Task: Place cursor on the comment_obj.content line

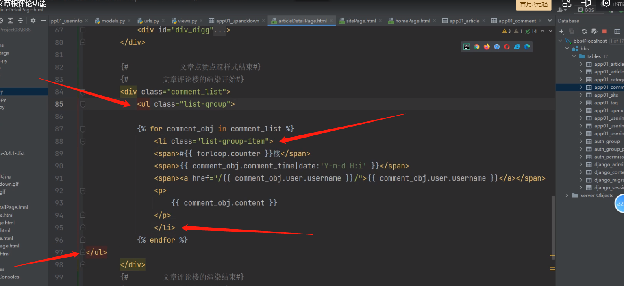Action: point(224,203)
